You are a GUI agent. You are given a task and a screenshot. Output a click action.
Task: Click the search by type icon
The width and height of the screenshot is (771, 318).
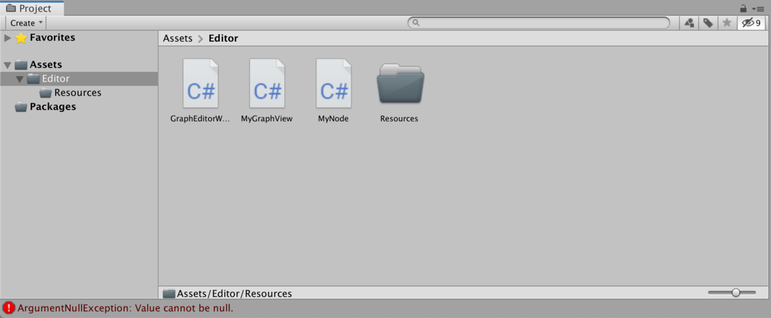coord(689,23)
